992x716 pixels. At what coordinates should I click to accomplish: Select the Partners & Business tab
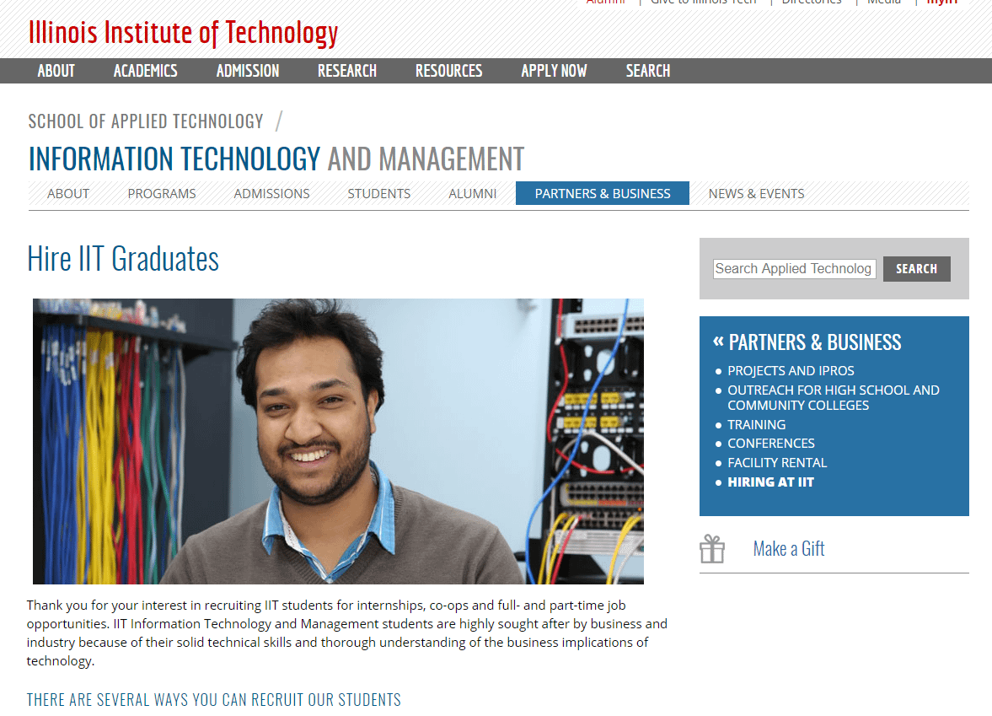[603, 194]
